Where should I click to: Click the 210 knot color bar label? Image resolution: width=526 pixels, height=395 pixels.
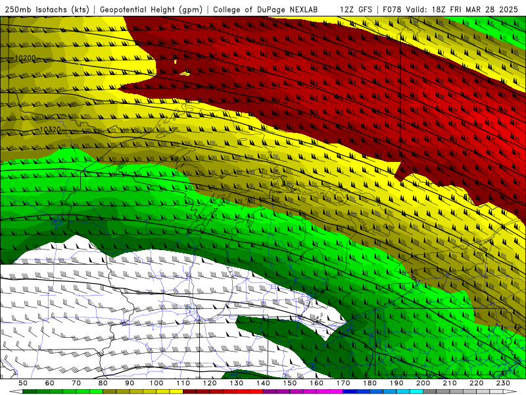click(450, 383)
